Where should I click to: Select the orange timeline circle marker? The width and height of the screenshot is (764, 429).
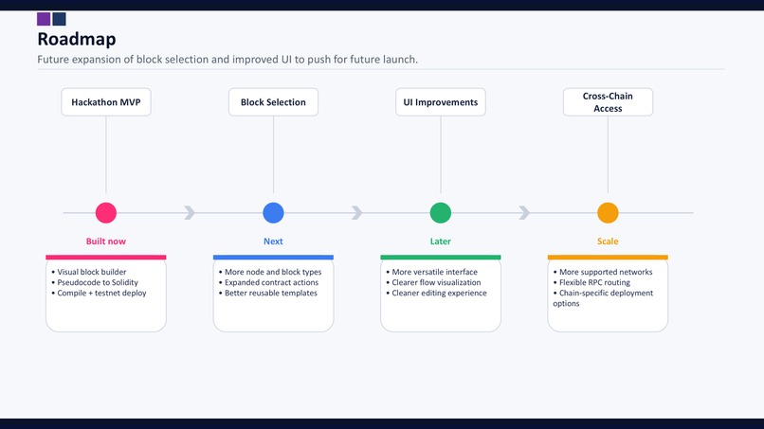(x=608, y=213)
